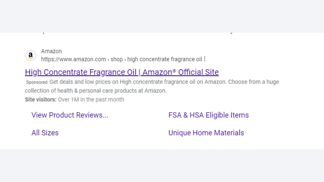Click the bold Site visitors label
This screenshot has height=182, width=324.
[x=41, y=100]
